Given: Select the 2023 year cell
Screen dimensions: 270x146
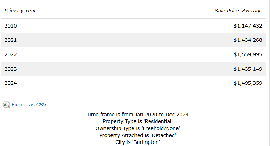Looking at the screenshot, I should [11, 69].
